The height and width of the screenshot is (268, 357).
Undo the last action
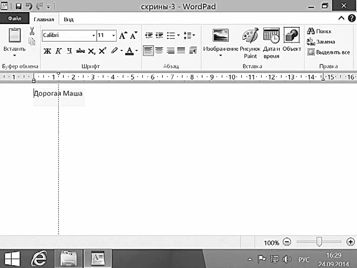[29, 6]
